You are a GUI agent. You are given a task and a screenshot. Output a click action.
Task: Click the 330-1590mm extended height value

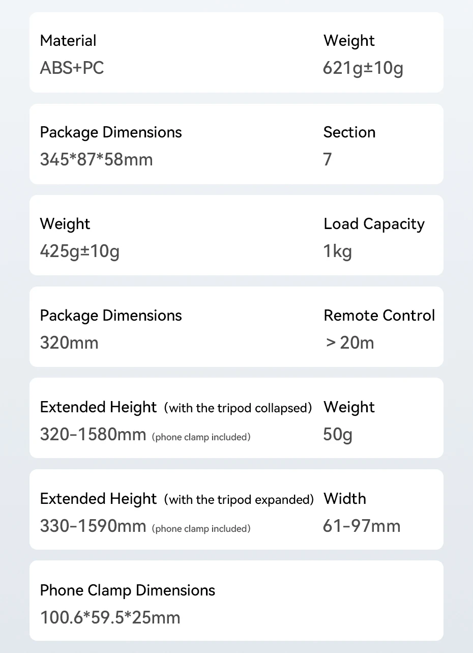tap(93, 526)
